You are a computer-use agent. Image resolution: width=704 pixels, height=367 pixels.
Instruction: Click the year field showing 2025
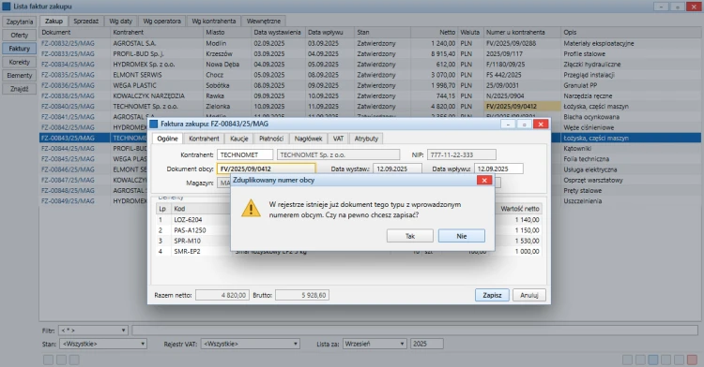(426, 344)
